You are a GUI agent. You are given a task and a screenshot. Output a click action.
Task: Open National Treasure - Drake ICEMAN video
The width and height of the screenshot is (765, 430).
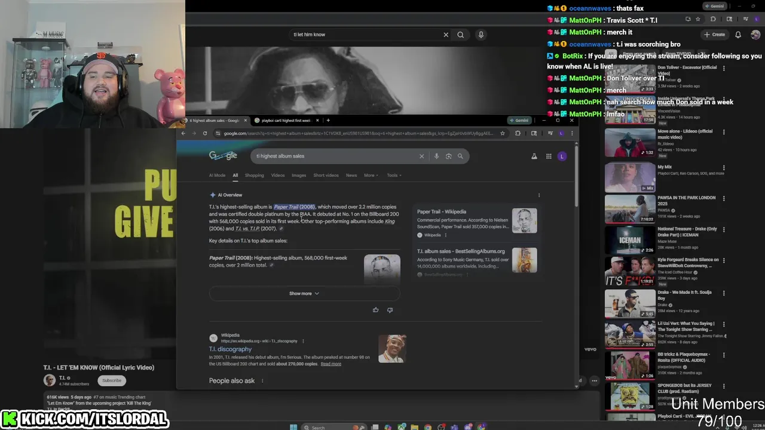(630, 239)
